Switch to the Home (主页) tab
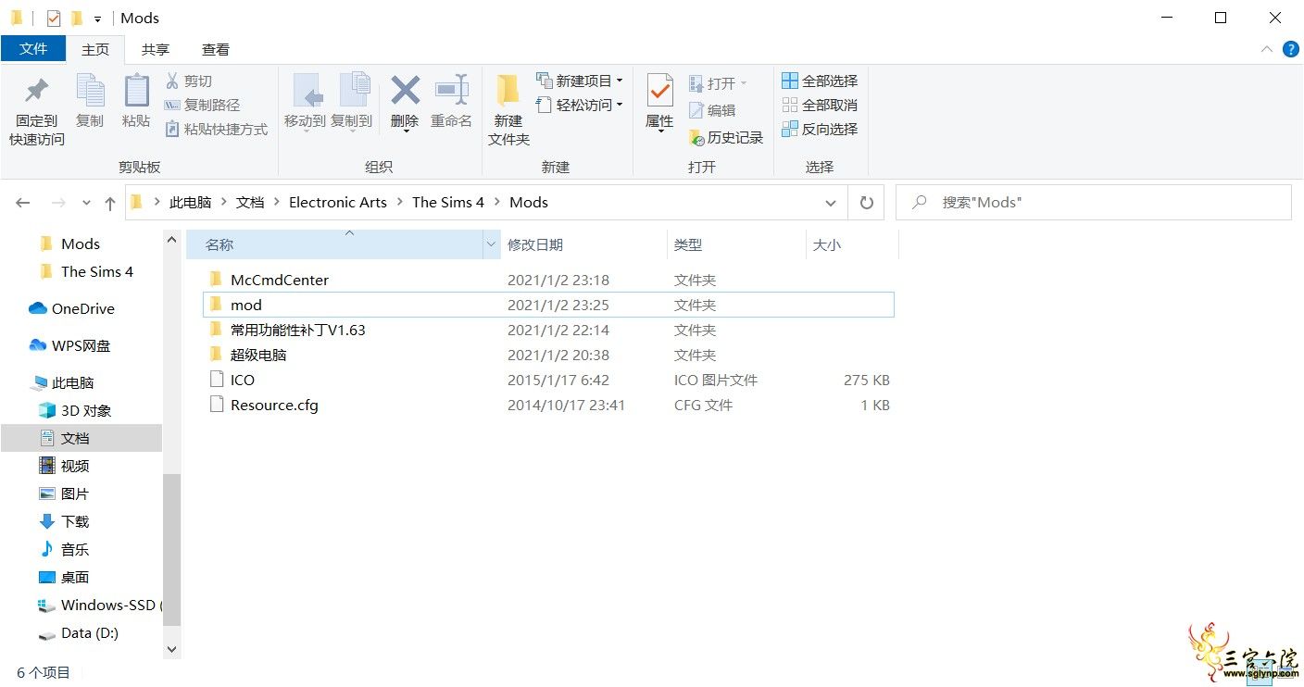Image resolution: width=1304 pixels, height=687 pixels. 95,50
